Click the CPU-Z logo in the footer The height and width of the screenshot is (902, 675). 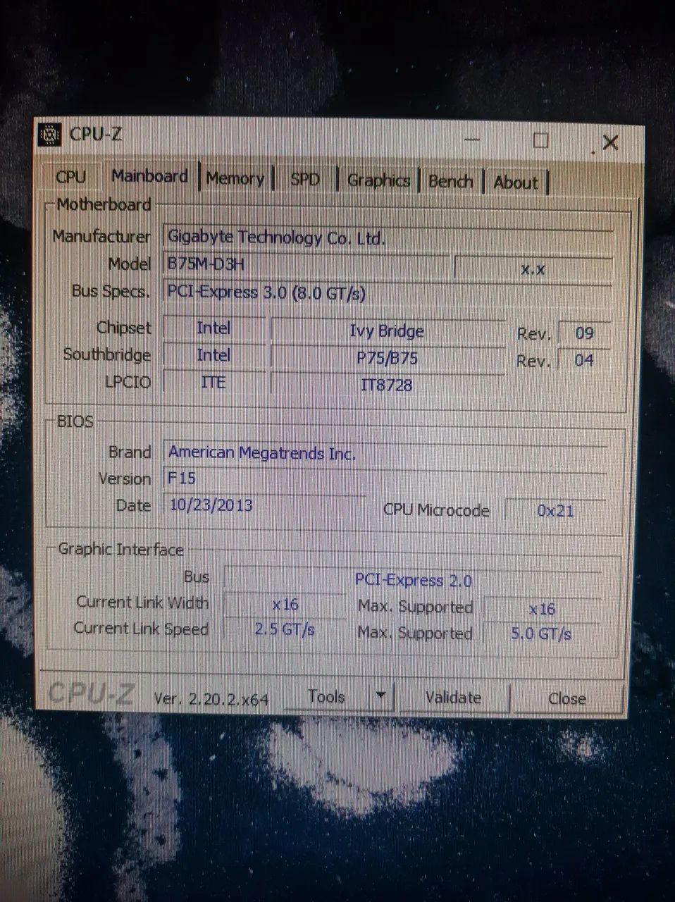click(x=92, y=694)
